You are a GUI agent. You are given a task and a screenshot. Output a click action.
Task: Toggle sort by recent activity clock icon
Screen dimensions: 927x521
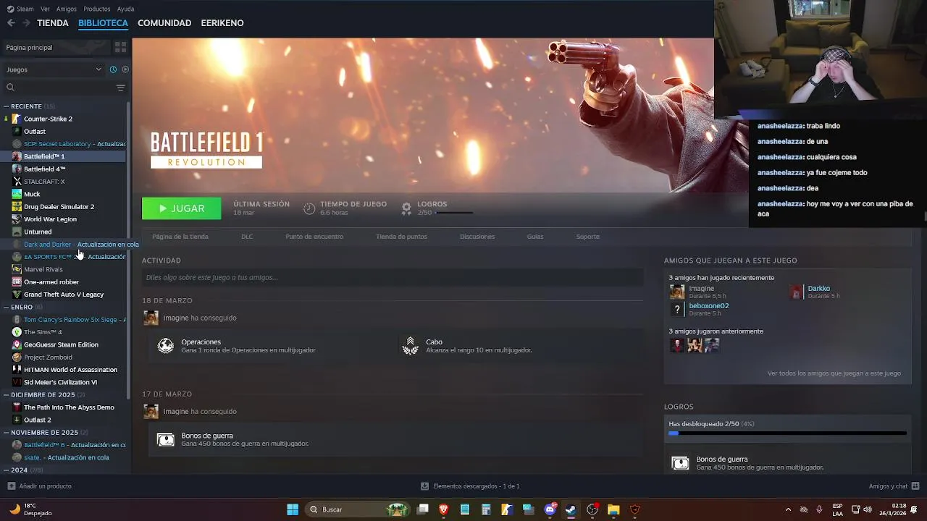(113, 69)
